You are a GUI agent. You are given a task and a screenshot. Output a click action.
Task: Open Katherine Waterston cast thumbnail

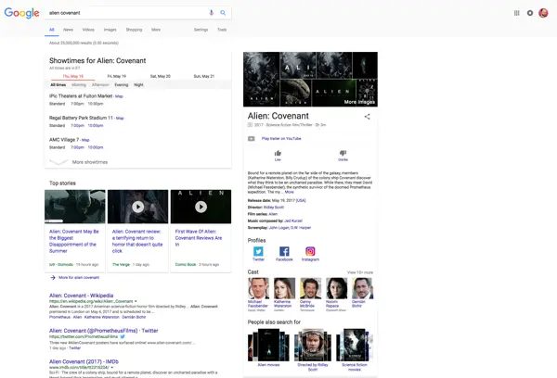point(284,288)
